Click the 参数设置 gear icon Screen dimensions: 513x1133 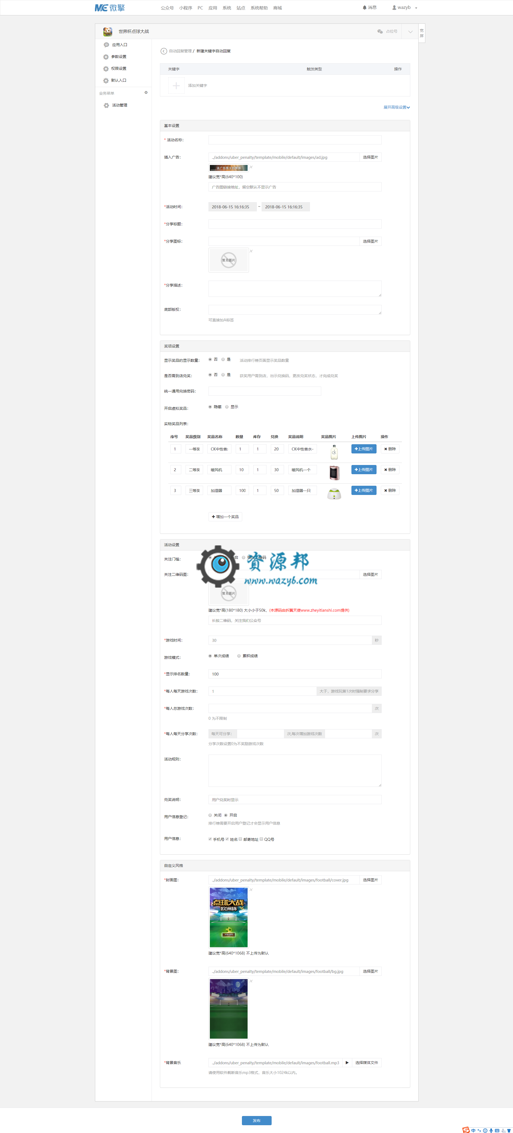pyautogui.click(x=106, y=57)
